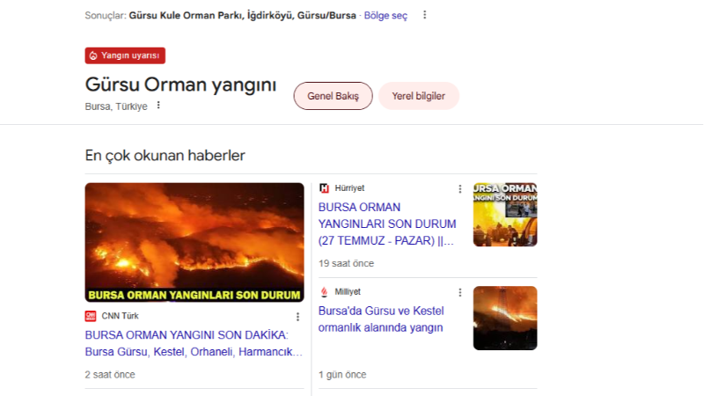Open the three-dot menu next to Bursa, Türkiye
The height and width of the screenshot is (396, 704).
point(158,106)
